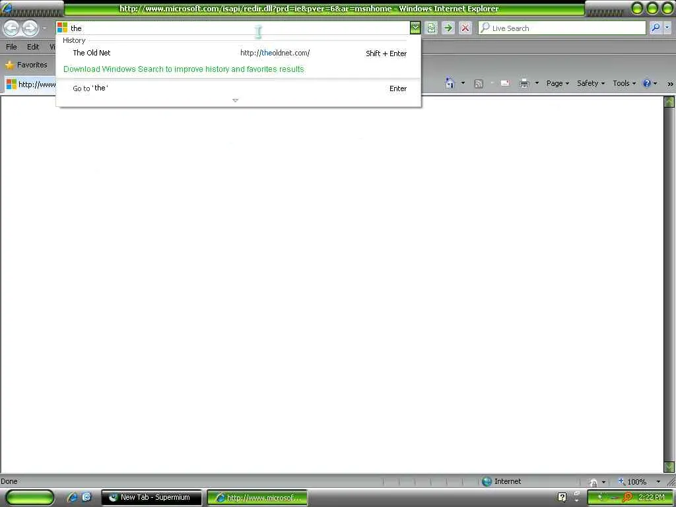Click Protected Mode status icon in status bar
The image size is (676, 507).
593,482
